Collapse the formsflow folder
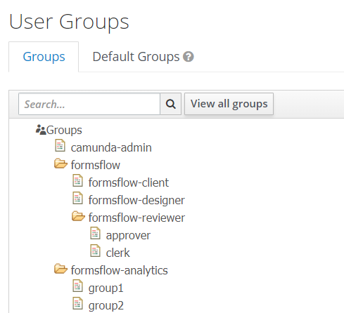Viewport: 344px width, 313px height. point(60,164)
